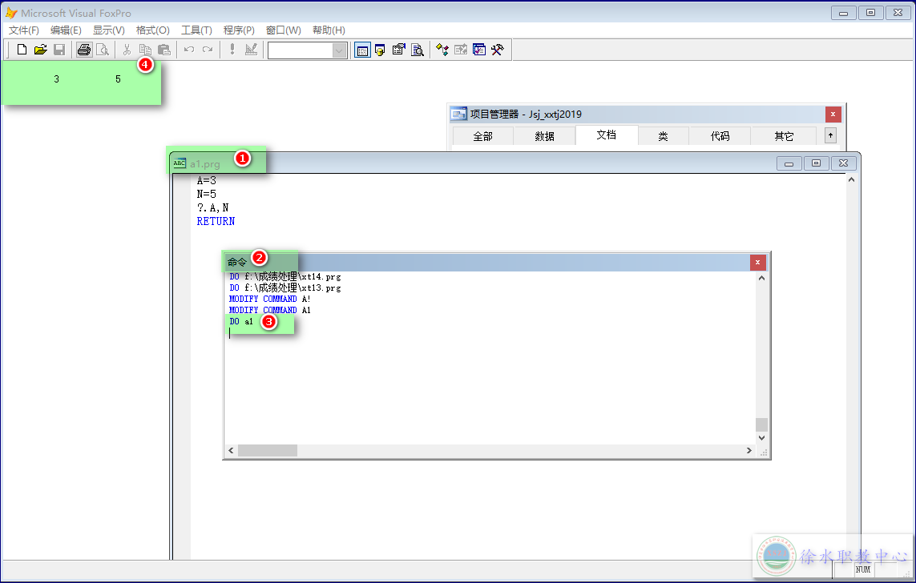Open the 格式(O) menu
Screen dimensions: 916x583
coord(152,30)
